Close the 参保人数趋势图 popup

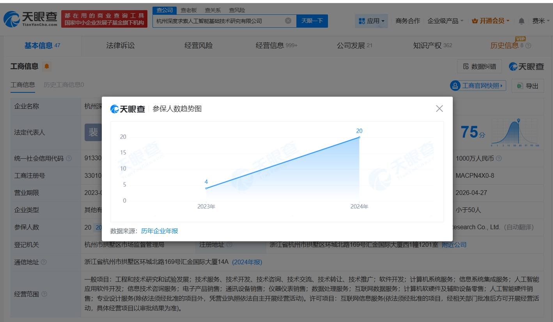440,109
